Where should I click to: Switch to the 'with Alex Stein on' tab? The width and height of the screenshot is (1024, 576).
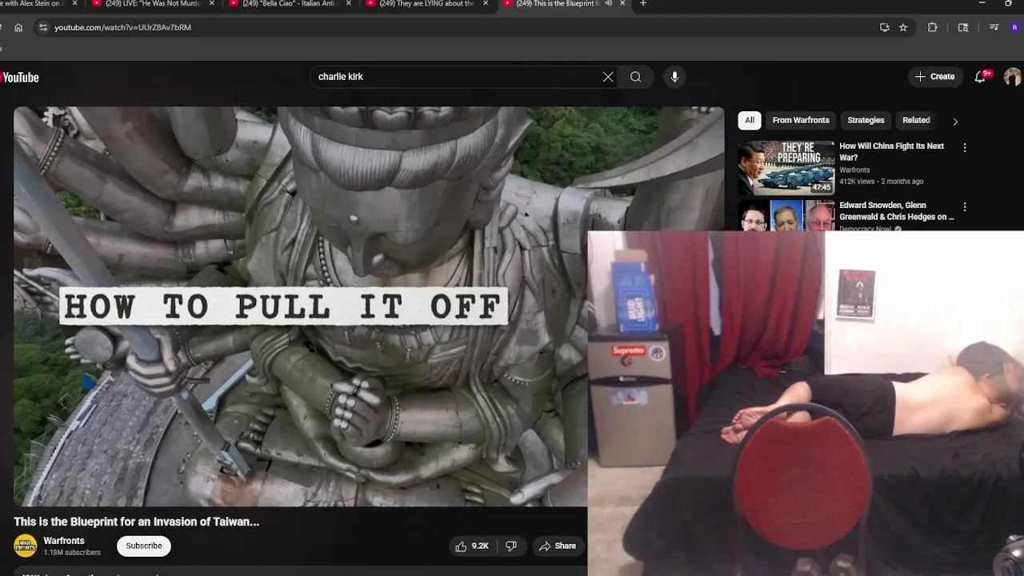(34, 3)
